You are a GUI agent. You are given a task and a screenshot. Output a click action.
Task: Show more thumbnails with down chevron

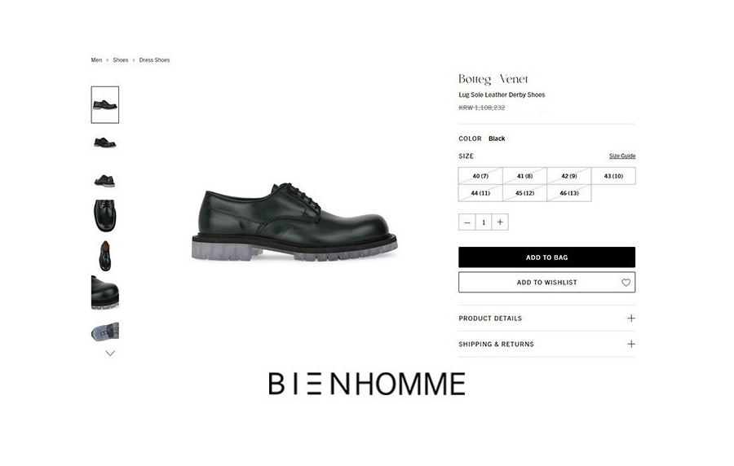coord(110,354)
